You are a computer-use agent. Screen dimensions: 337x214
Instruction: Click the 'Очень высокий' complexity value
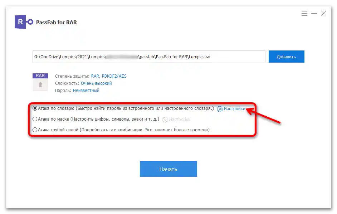[96, 83]
